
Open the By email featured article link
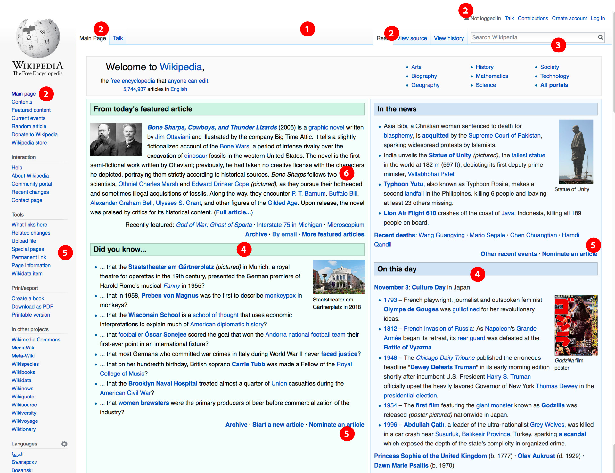(284, 234)
